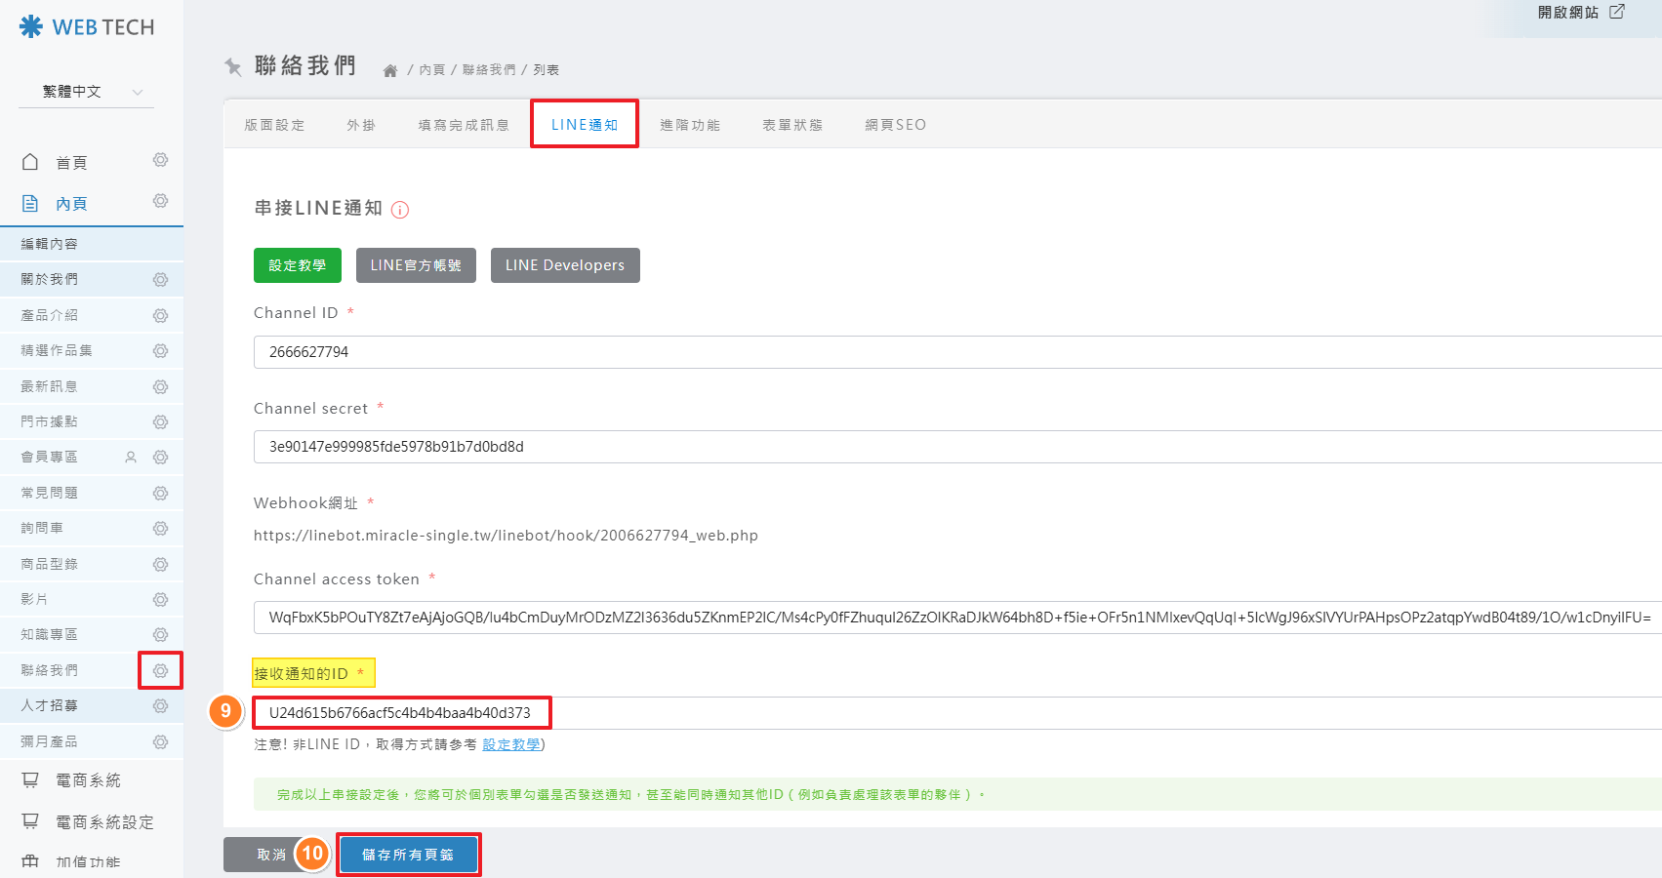1662x878 pixels.
Task: Click the info icon beside 串接LINE通知
Action: (x=400, y=210)
